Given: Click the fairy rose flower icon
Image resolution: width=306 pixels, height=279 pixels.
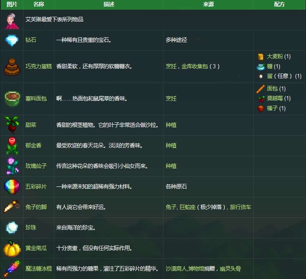Looking at the screenshot, I should [12, 166].
